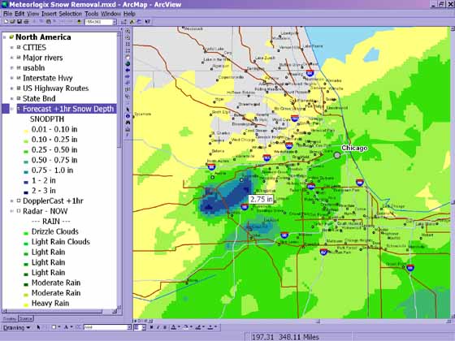455x341 pixels.
Task: Click the 2 - 3 in dark blue swatch
Action: [x=26, y=192]
